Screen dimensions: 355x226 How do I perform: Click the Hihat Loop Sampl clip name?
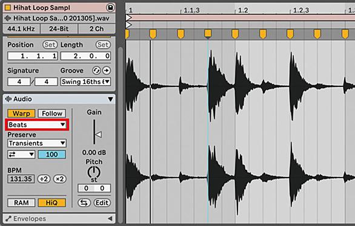[x=42, y=8]
